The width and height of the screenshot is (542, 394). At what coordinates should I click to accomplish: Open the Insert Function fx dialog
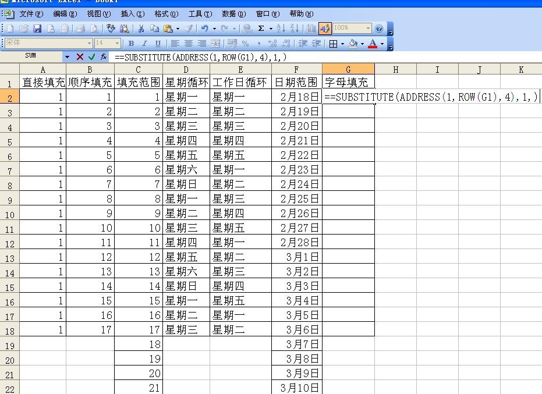[104, 57]
